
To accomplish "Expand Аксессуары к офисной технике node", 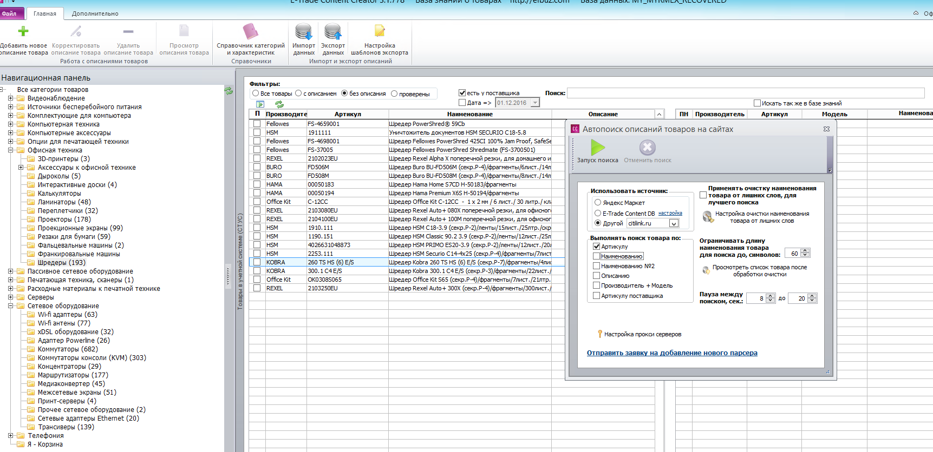I will tap(21, 168).
